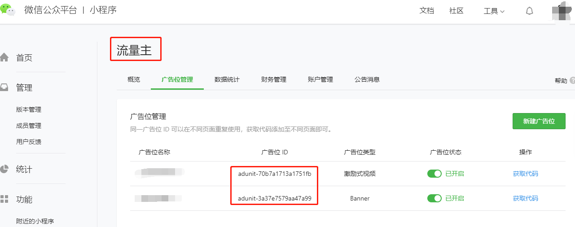The height and width of the screenshot is (227, 575).
Task: Select 功能 in the sidebar
Action: coord(24,200)
